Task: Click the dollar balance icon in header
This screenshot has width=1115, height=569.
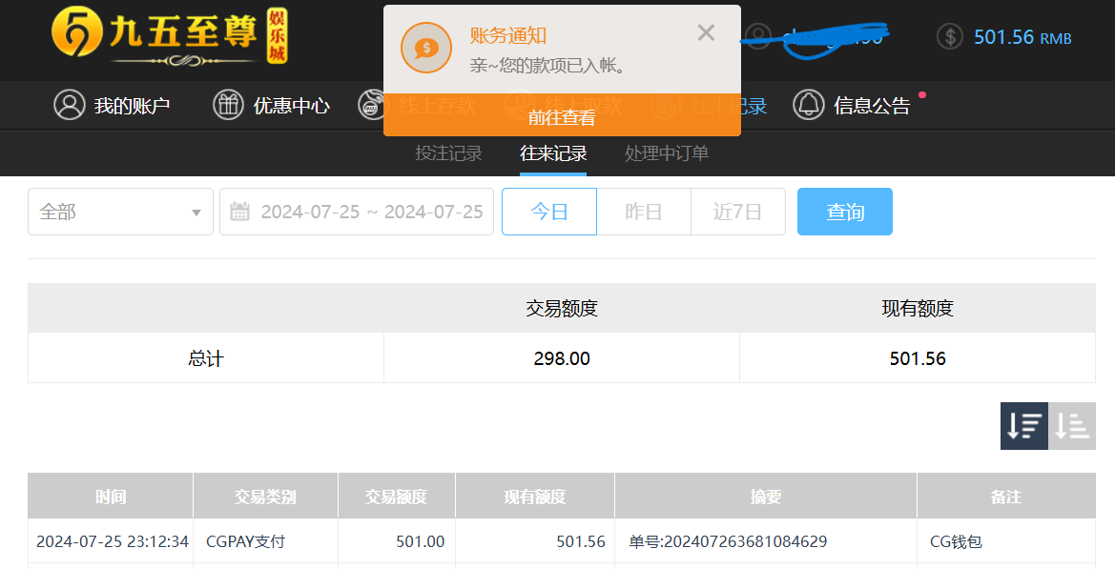Action: [949, 37]
